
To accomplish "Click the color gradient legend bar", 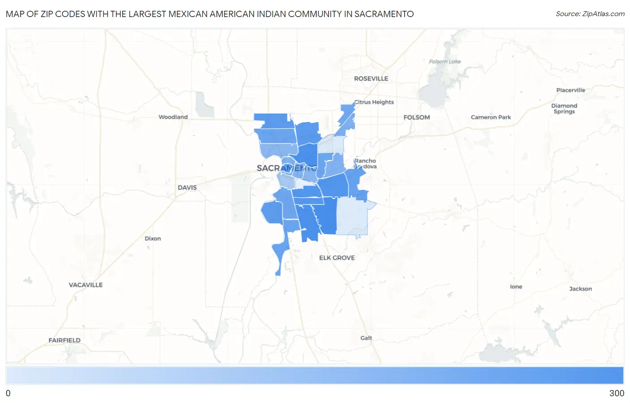I will 315,376.
